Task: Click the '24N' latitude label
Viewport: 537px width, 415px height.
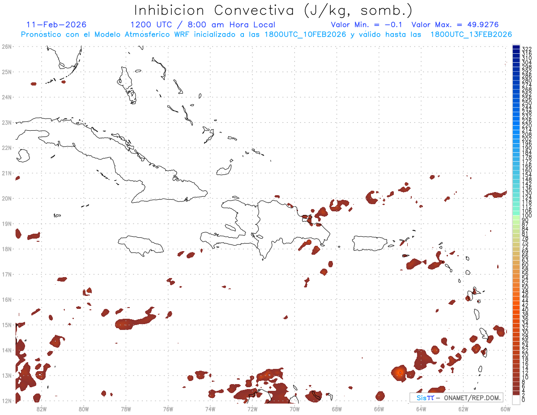Action: click(x=7, y=97)
